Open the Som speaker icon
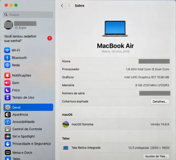Viewport: 176px width, 160px height. click(x=7, y=83)
